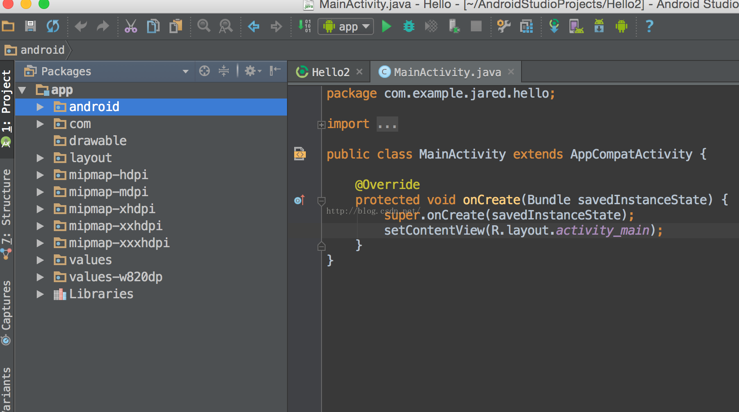The width and height of the screenshot is (739, 412).
Task: Expand the mipmap-hdpi folder
Action: coord(40,175)
